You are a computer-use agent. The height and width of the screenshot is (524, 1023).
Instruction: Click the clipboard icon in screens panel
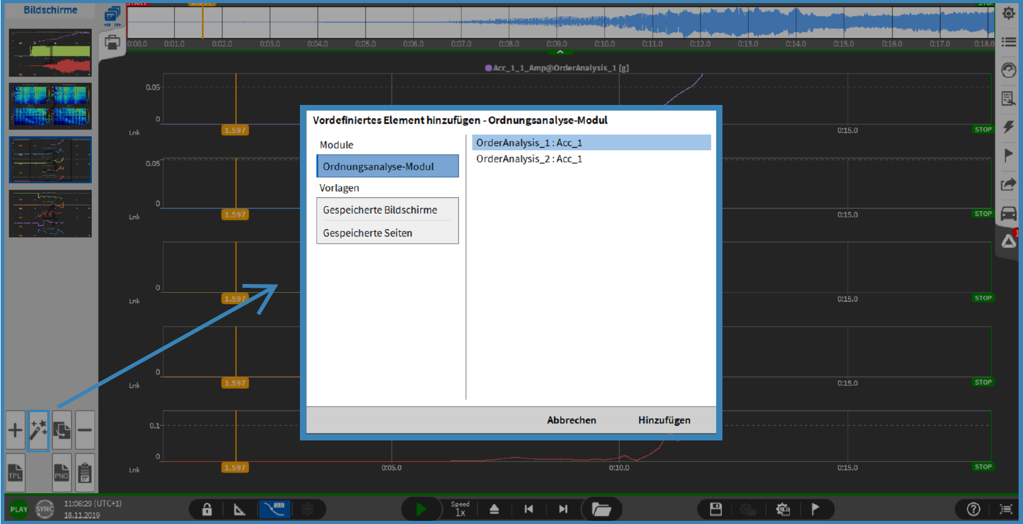pyautogui.click(x=85, y=472)
